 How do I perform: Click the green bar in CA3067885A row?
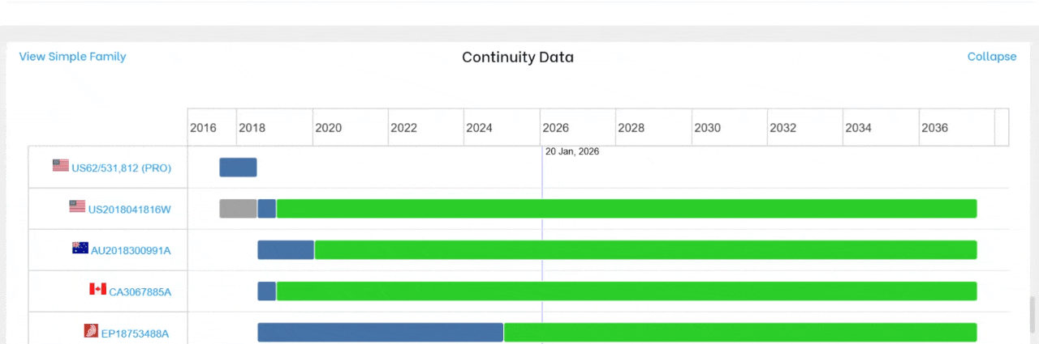coord(625,291)
